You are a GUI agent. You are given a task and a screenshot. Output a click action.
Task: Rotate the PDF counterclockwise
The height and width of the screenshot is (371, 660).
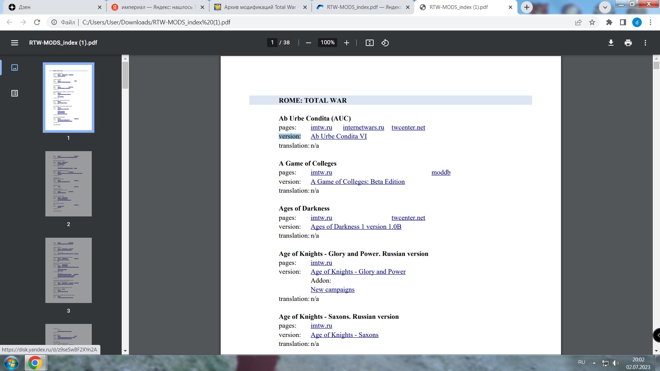point(385,43)
